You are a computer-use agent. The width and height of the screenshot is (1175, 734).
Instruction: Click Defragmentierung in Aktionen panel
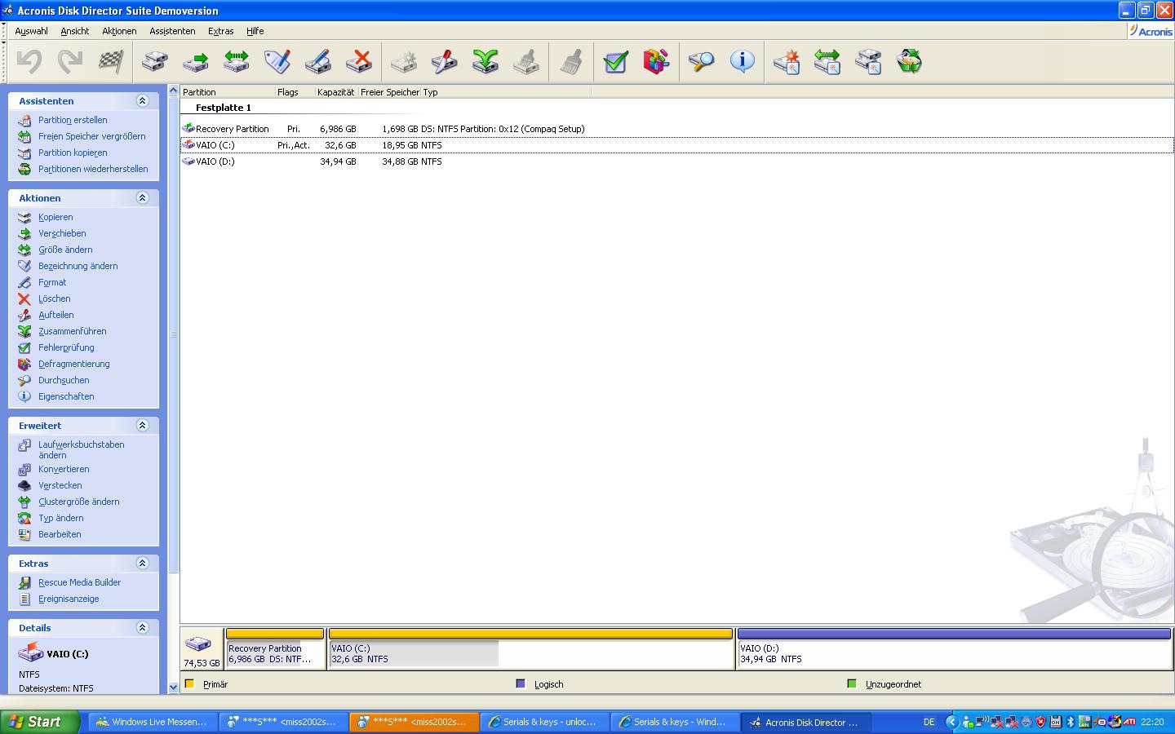(x=73, y=364)
